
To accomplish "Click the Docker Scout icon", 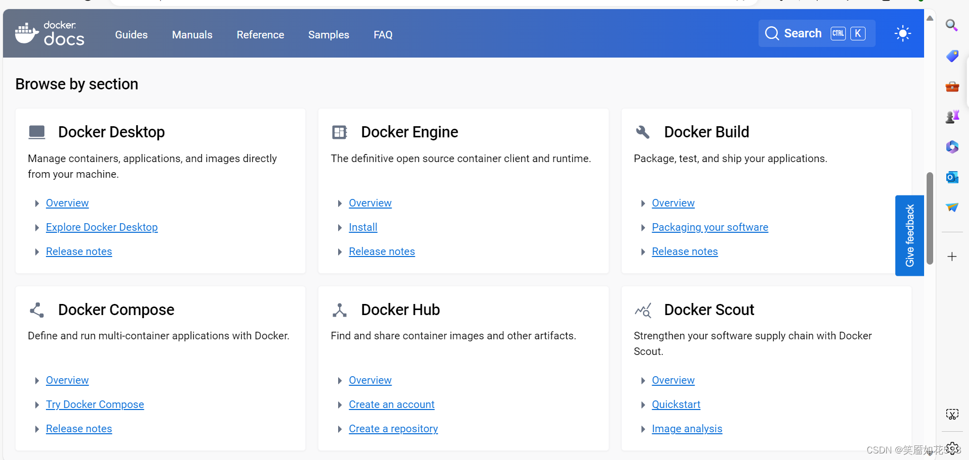I will (x=643, y=310).
